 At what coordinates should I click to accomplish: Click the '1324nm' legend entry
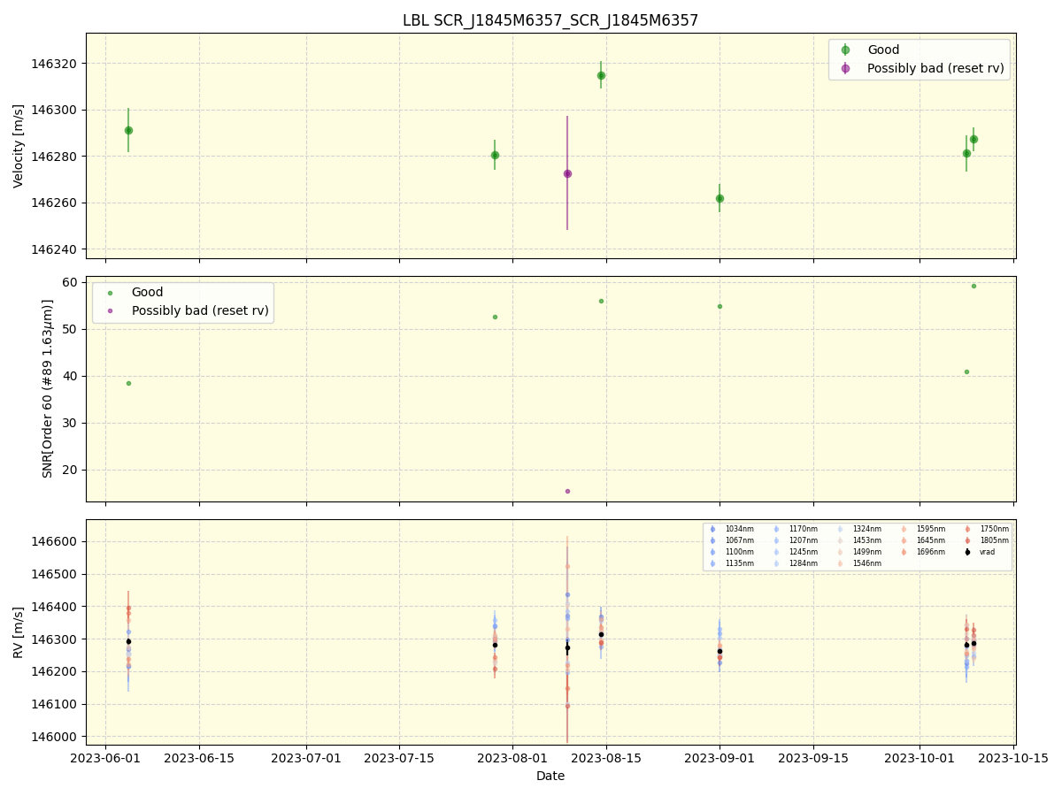(x=867, y=529)
